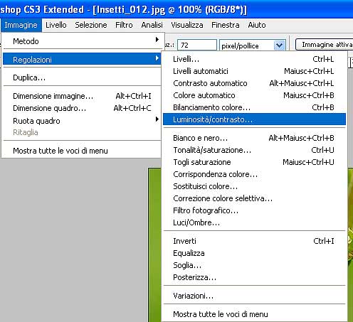353x322 pixels.
Task: Open Dimensione immagine... dialog
Action: (82, 96)
